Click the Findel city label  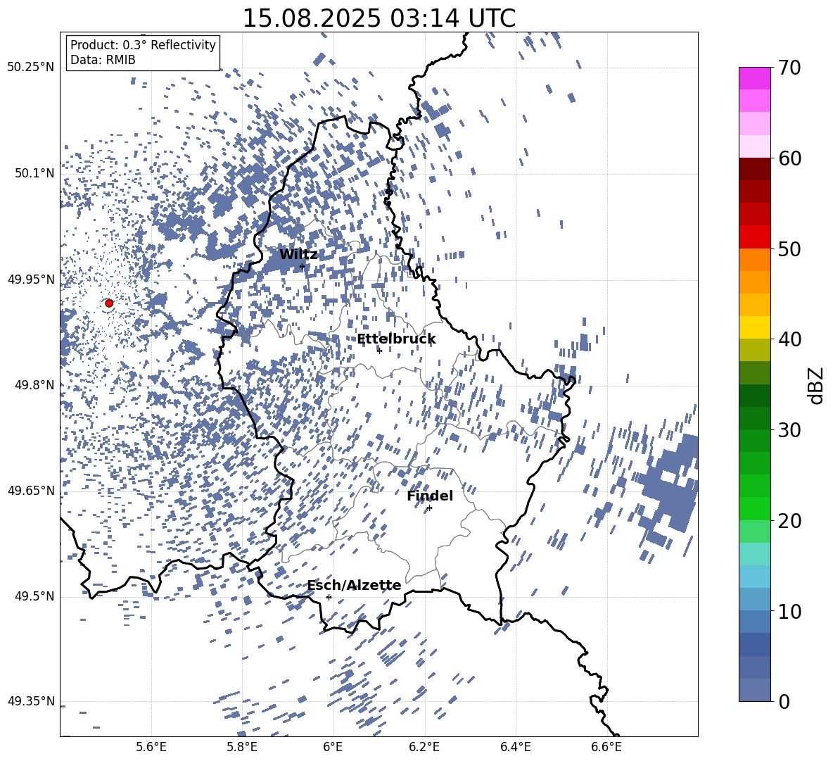(x=430, y=496)
